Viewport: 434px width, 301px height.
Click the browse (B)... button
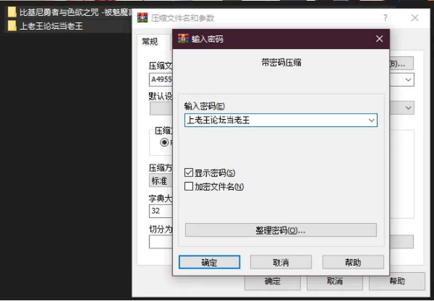(x=401, y=63)
